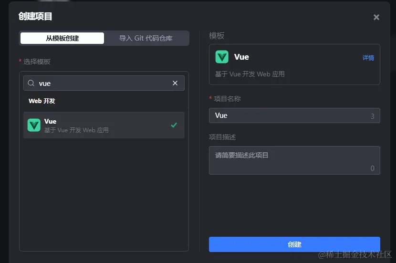396x263 pixels.
Task: Select the Web 开发 category heading
Action: (42, 101)
